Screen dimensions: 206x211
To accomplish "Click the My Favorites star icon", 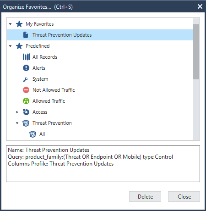I will coord(19,24).
